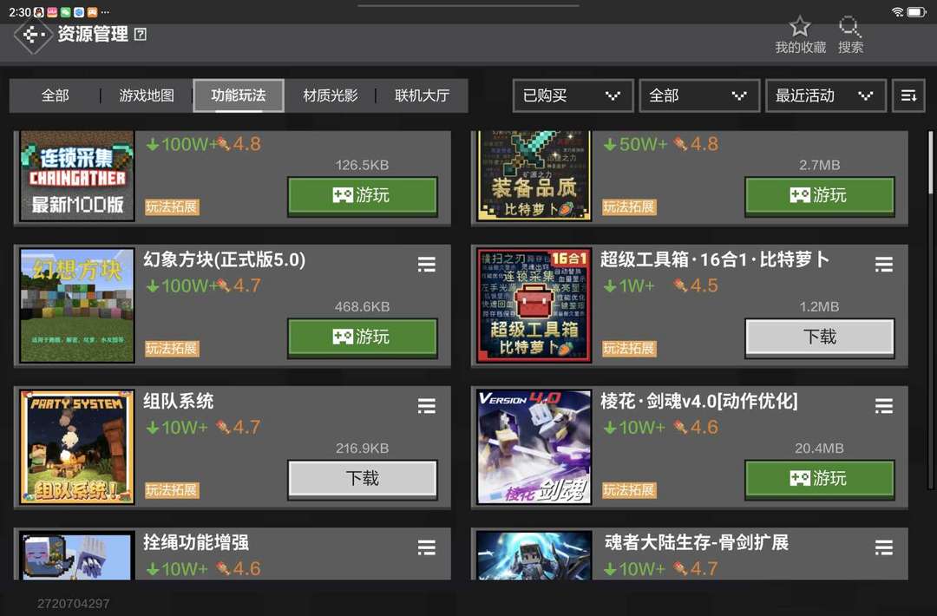Switch to the 游戏地图 tab
937x616 pixels.
[x=147, y=95]
